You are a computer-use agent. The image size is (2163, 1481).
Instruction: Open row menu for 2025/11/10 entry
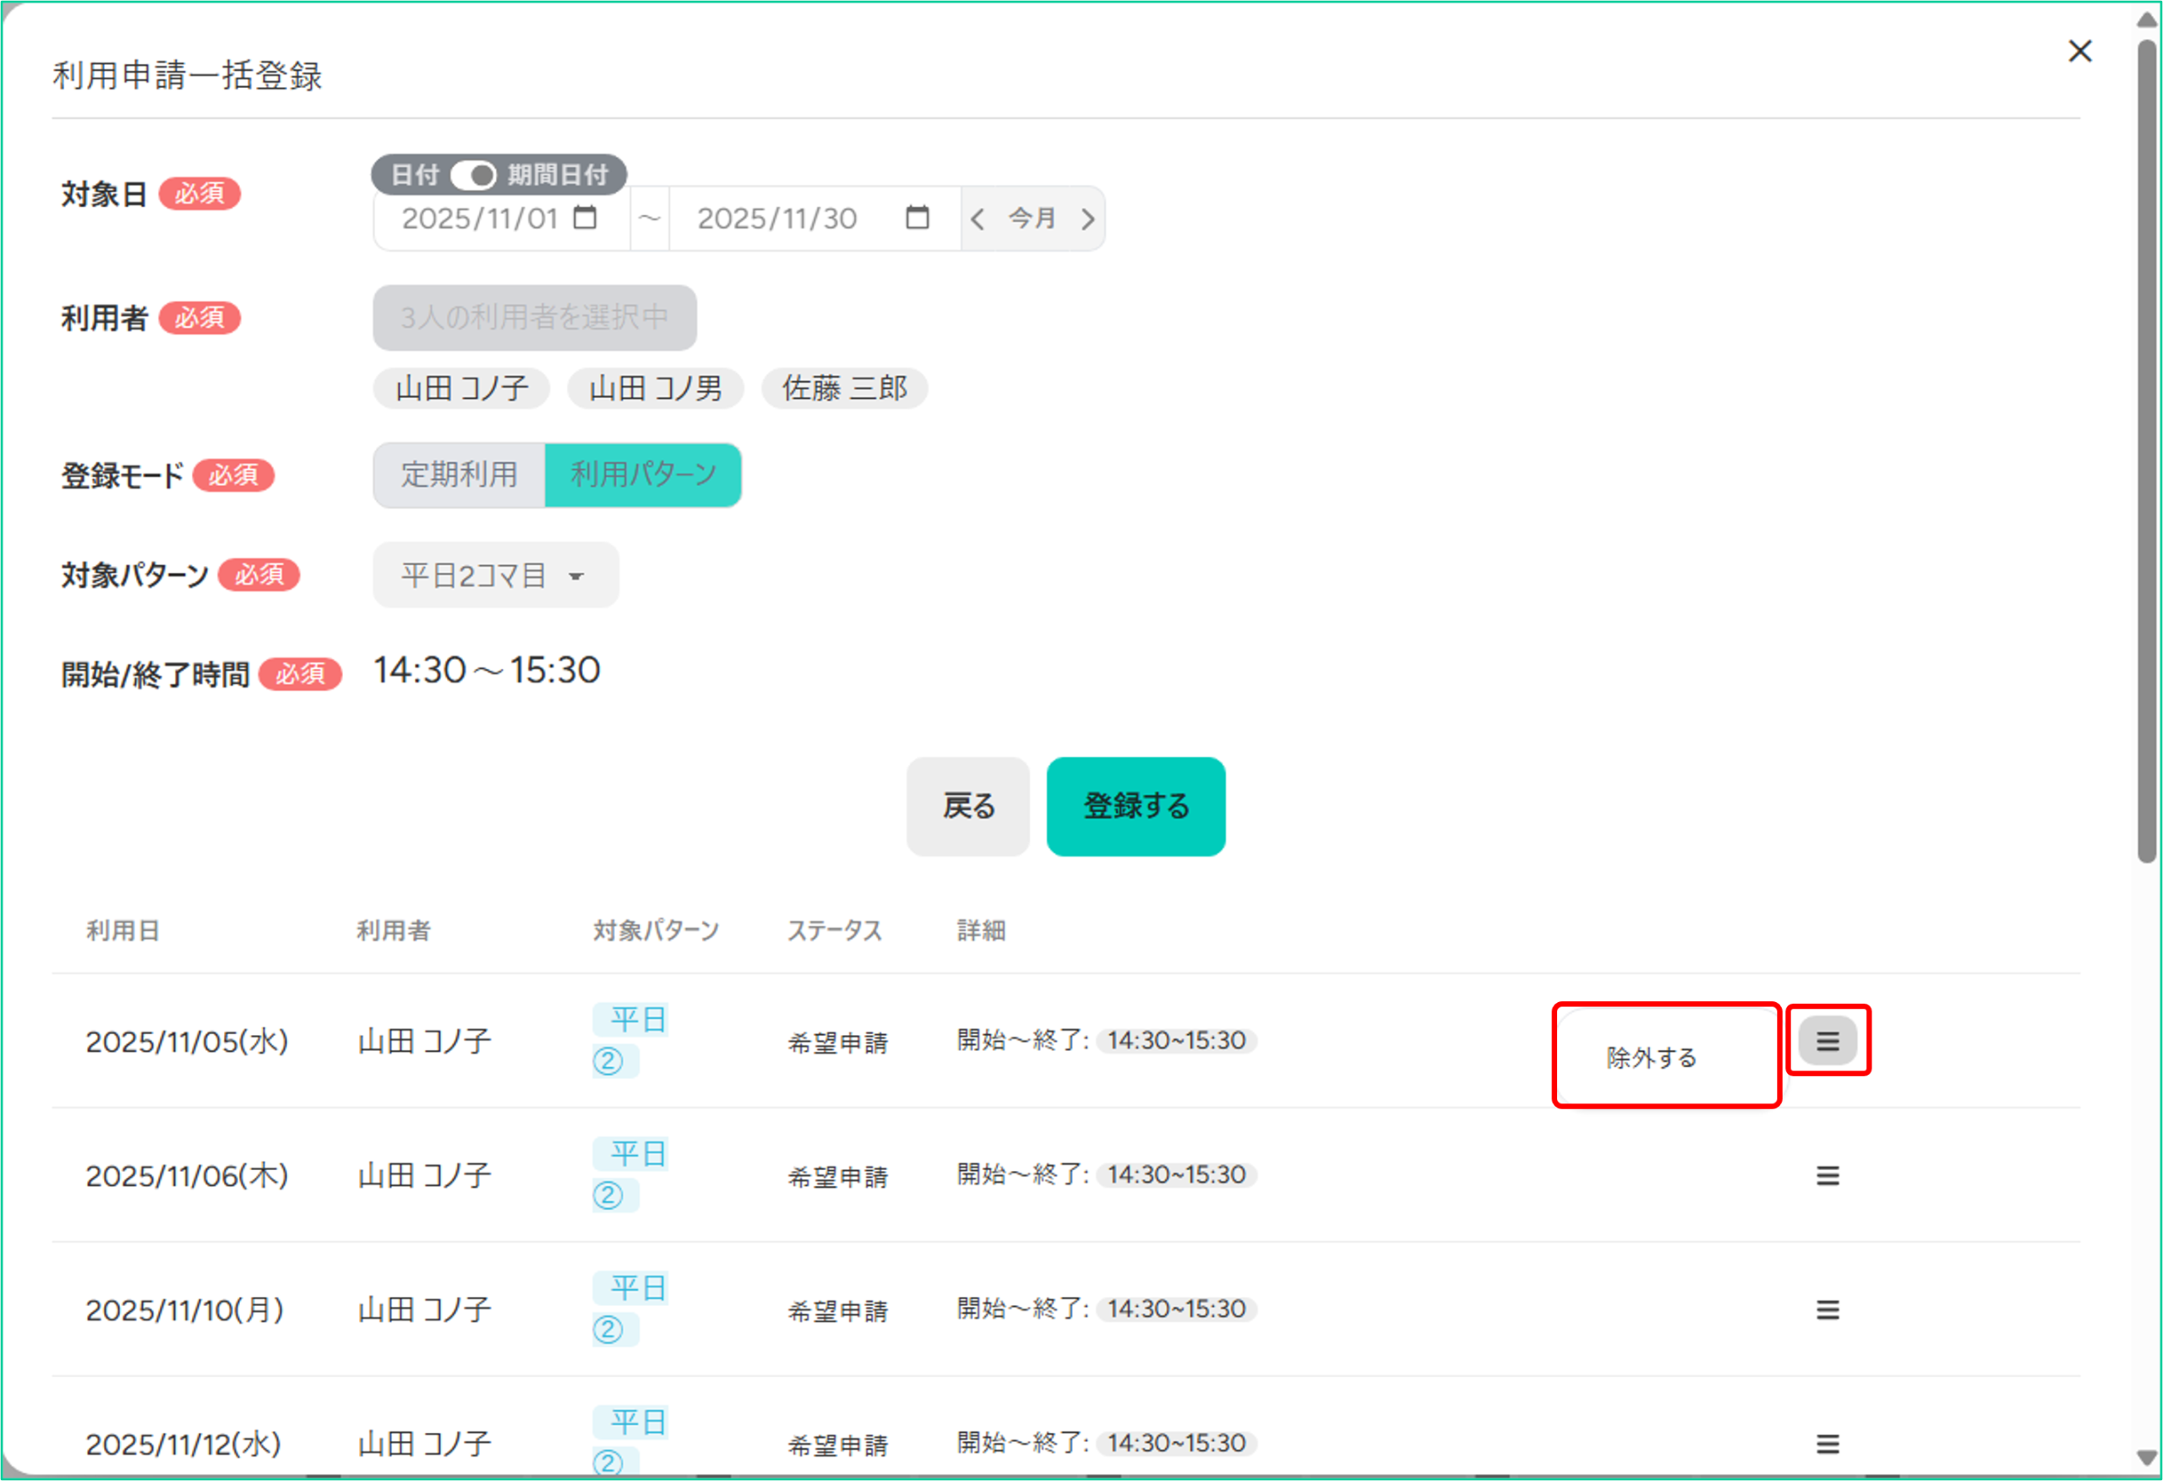[1827, 1309]
